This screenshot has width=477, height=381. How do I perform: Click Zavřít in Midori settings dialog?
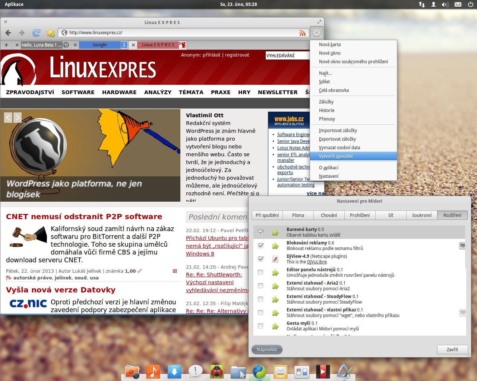click(x=452, y=350)
